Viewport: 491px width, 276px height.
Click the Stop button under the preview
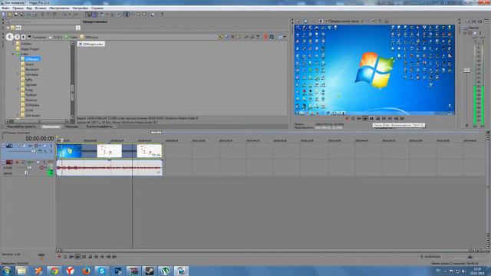click(377, 119)
